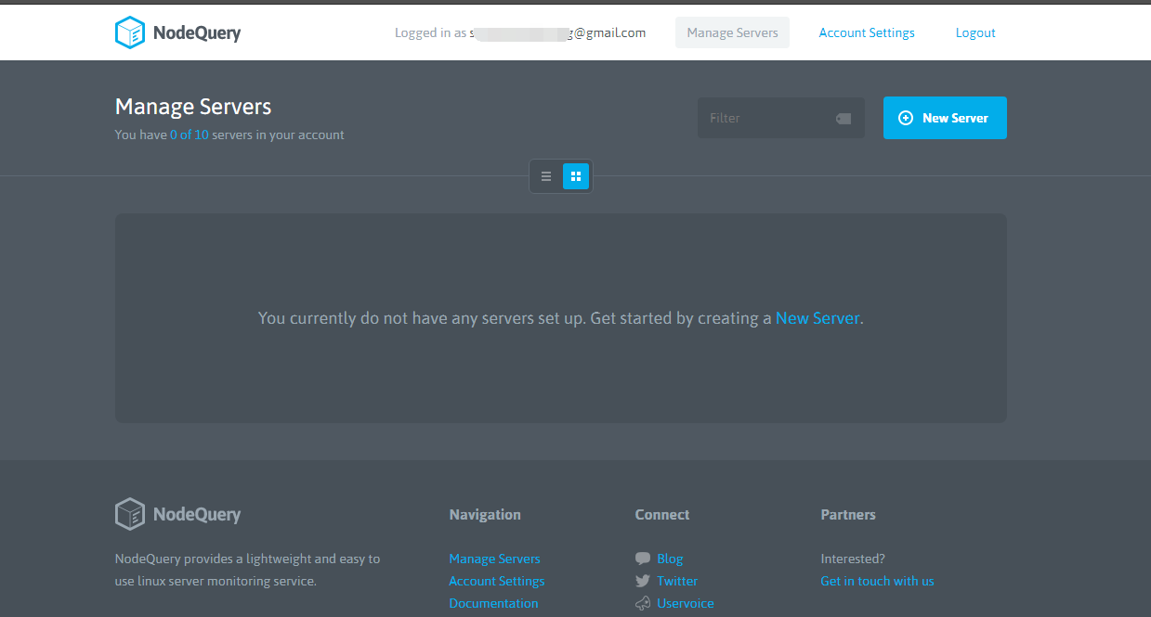
Task: Open the Twitter link
Action: pos(677,581)
